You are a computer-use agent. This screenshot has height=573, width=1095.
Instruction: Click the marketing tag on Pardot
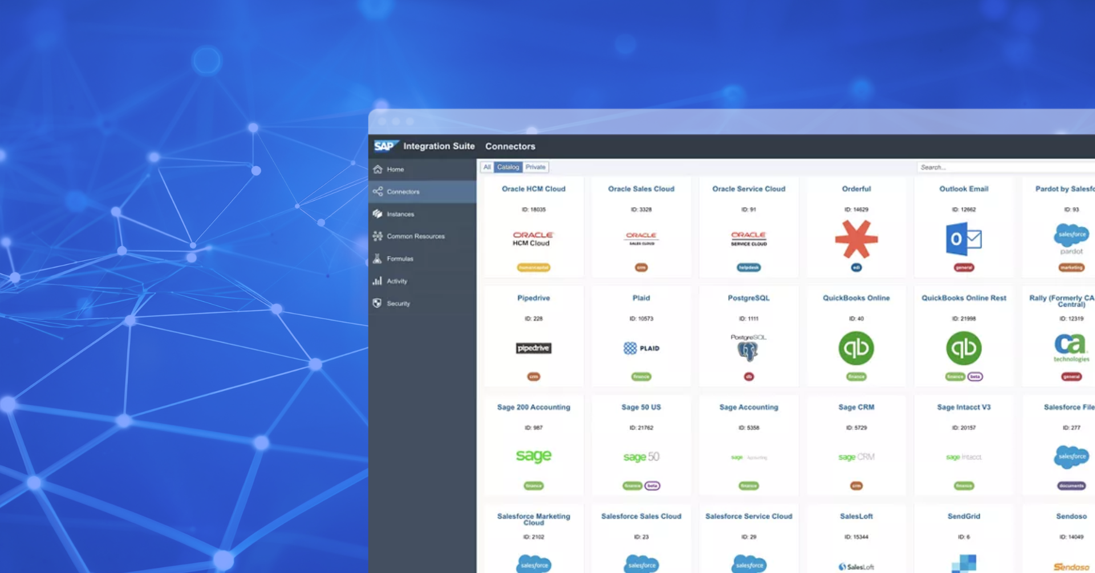point(1071,267)
